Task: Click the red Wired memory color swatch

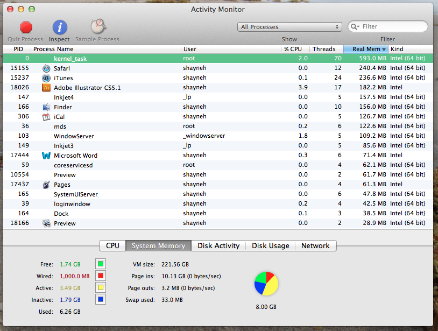Action: [101, 276]
